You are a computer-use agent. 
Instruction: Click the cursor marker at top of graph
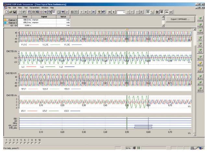coord(127,29)
